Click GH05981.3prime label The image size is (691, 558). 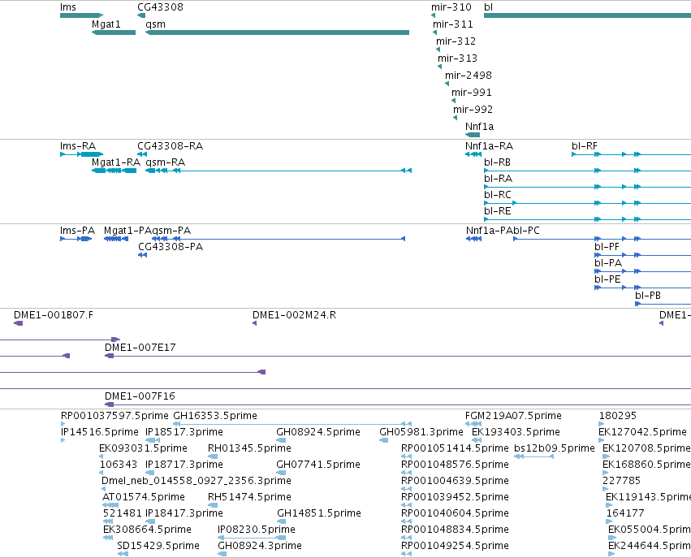pos(421,432)
